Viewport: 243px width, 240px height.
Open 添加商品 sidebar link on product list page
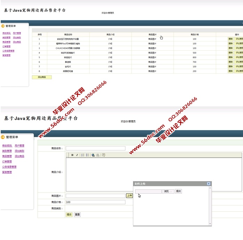click(x=17, y=42)
